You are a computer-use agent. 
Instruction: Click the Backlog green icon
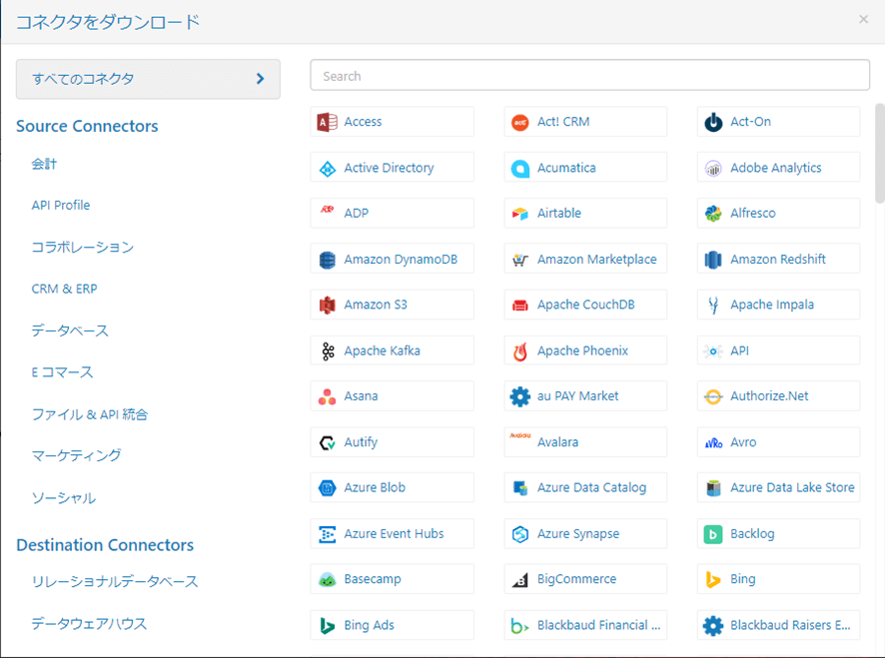pyautogui.click(x=713, y=534)
